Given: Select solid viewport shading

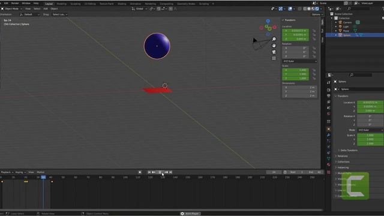Looking at the screenshot, I should coord(309,8).
